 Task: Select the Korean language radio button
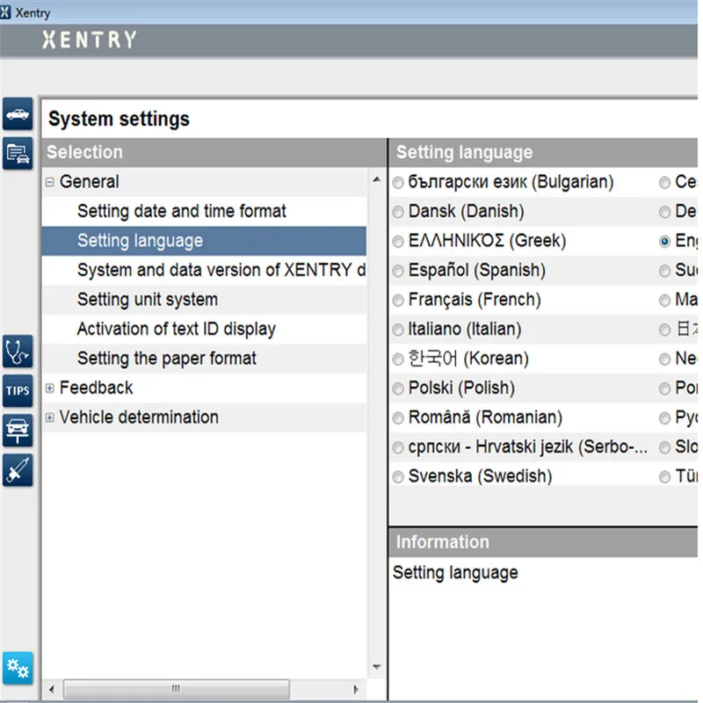tap(398, 359)
